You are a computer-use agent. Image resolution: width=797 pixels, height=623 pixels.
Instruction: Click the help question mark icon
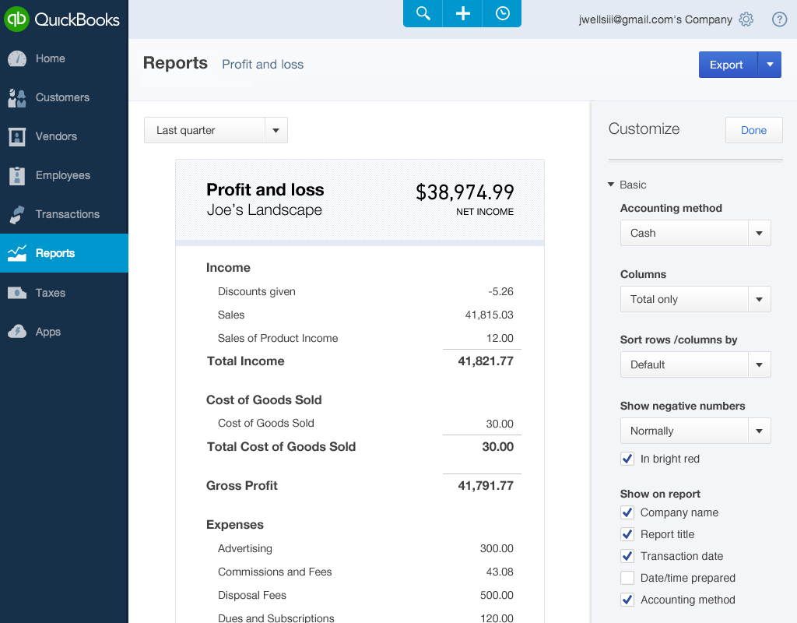point(779,19)
